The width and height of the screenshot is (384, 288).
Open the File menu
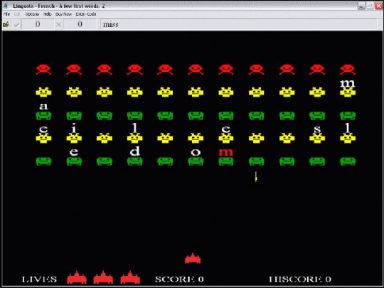click(6, 14)
